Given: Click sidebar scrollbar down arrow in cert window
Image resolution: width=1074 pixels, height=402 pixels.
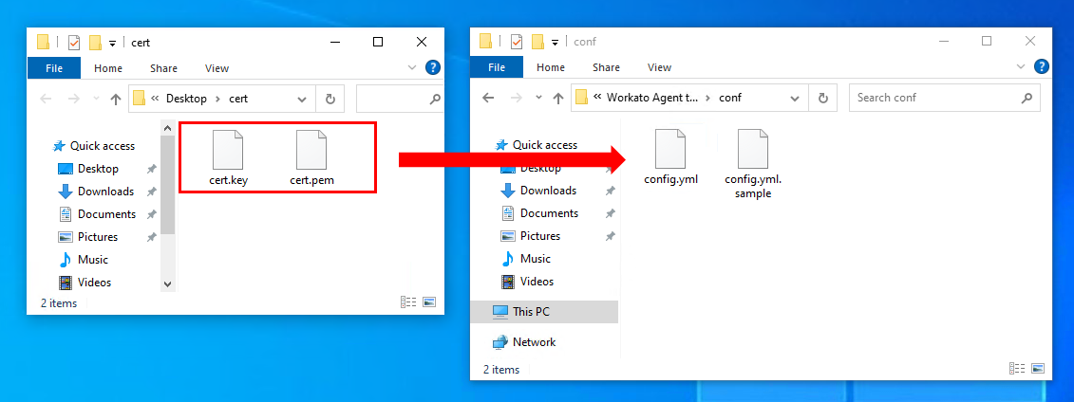Looking at the screenshot, I should [168, 283].
